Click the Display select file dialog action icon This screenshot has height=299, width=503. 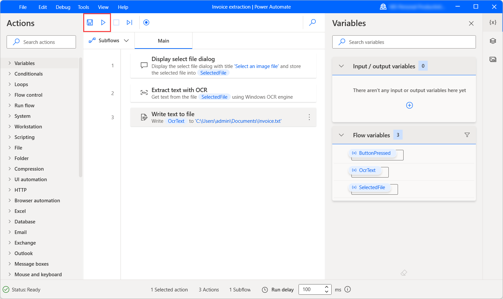144,65
